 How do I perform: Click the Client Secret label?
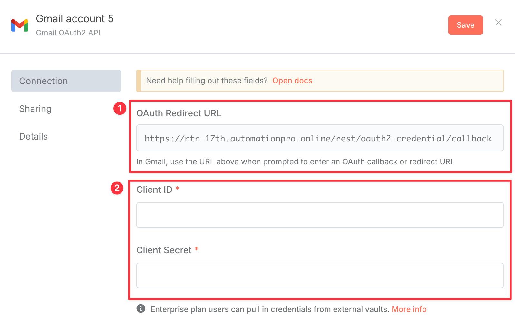[x=164, y=250]
